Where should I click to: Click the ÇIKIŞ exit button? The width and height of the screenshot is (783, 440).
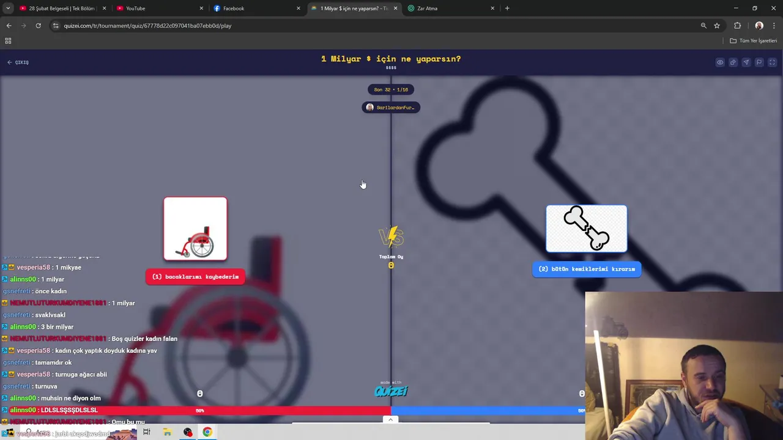pyautogui.click(x=18, y=62)
